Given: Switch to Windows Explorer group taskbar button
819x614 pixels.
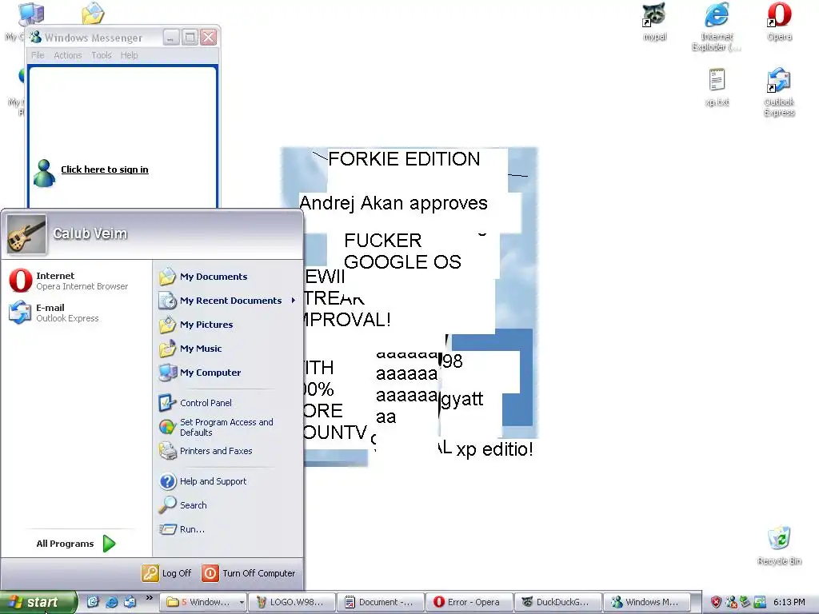Looking at the screenshot, I should pos(201,602).
